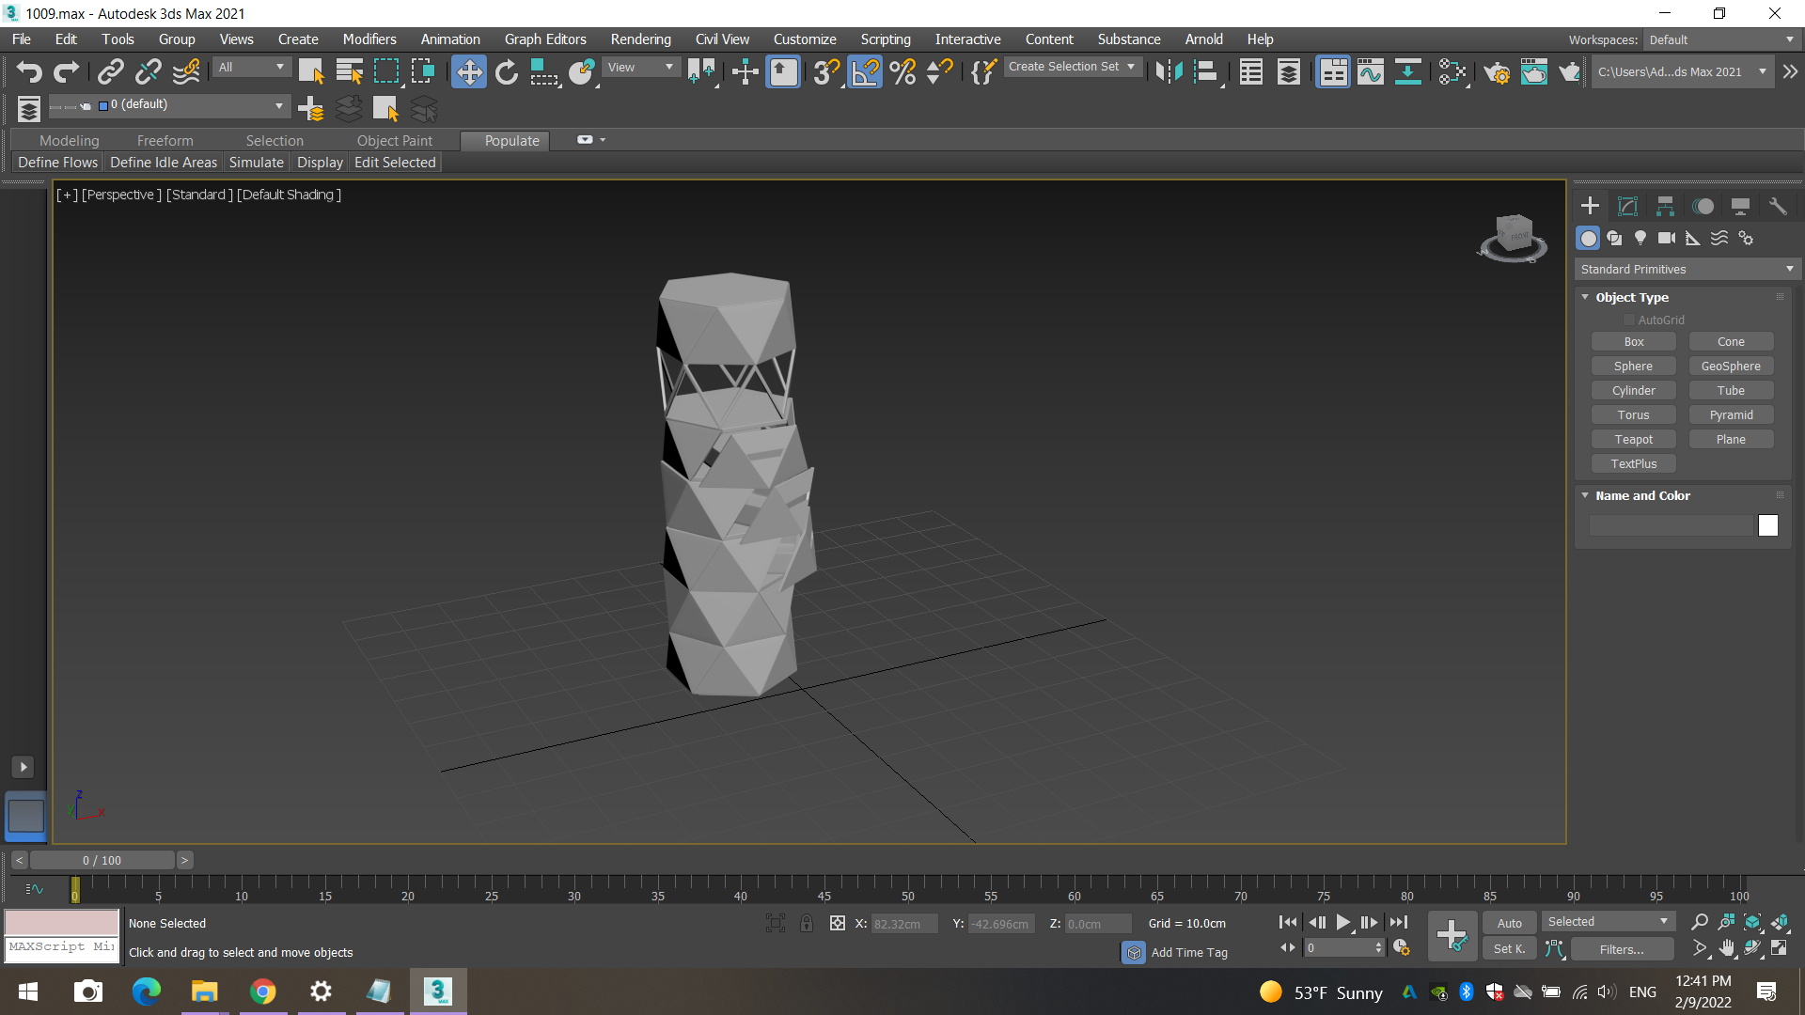This screenshot has height=1015, width=1805.
Task: Switch to the Freeform ribbon tab
Action: pos(165,140)
